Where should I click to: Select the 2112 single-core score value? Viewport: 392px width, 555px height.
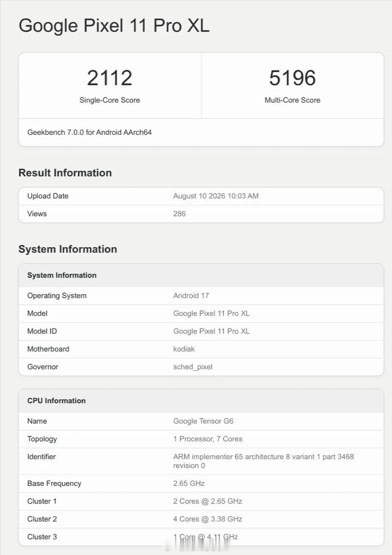109,78
